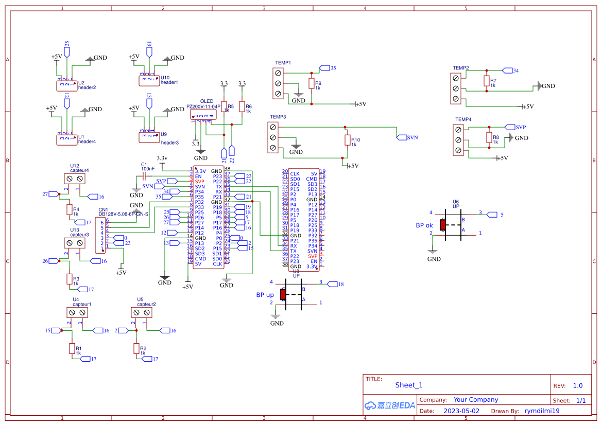Click the 嘉立创EDA logo in the title block
The image size is (602, 426).
click(x=389, y=405)
